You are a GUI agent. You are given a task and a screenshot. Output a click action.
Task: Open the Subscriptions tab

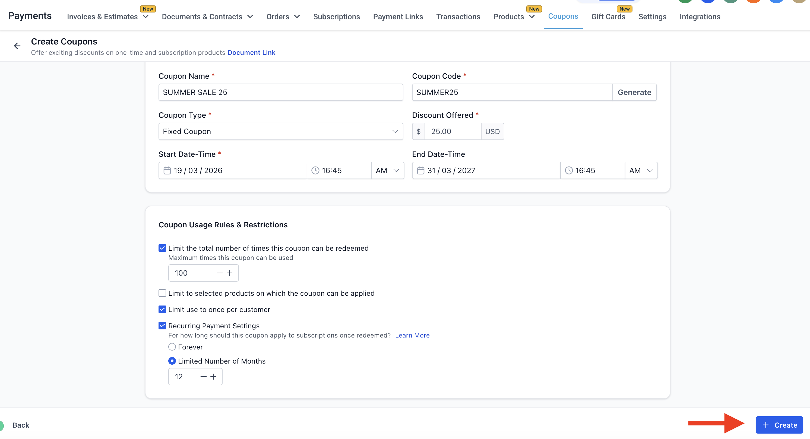pos(336,17)
